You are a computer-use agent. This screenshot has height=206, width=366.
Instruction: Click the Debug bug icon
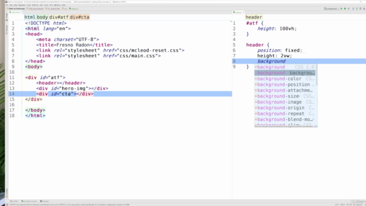pyautogui.click(x=345, y=9)
